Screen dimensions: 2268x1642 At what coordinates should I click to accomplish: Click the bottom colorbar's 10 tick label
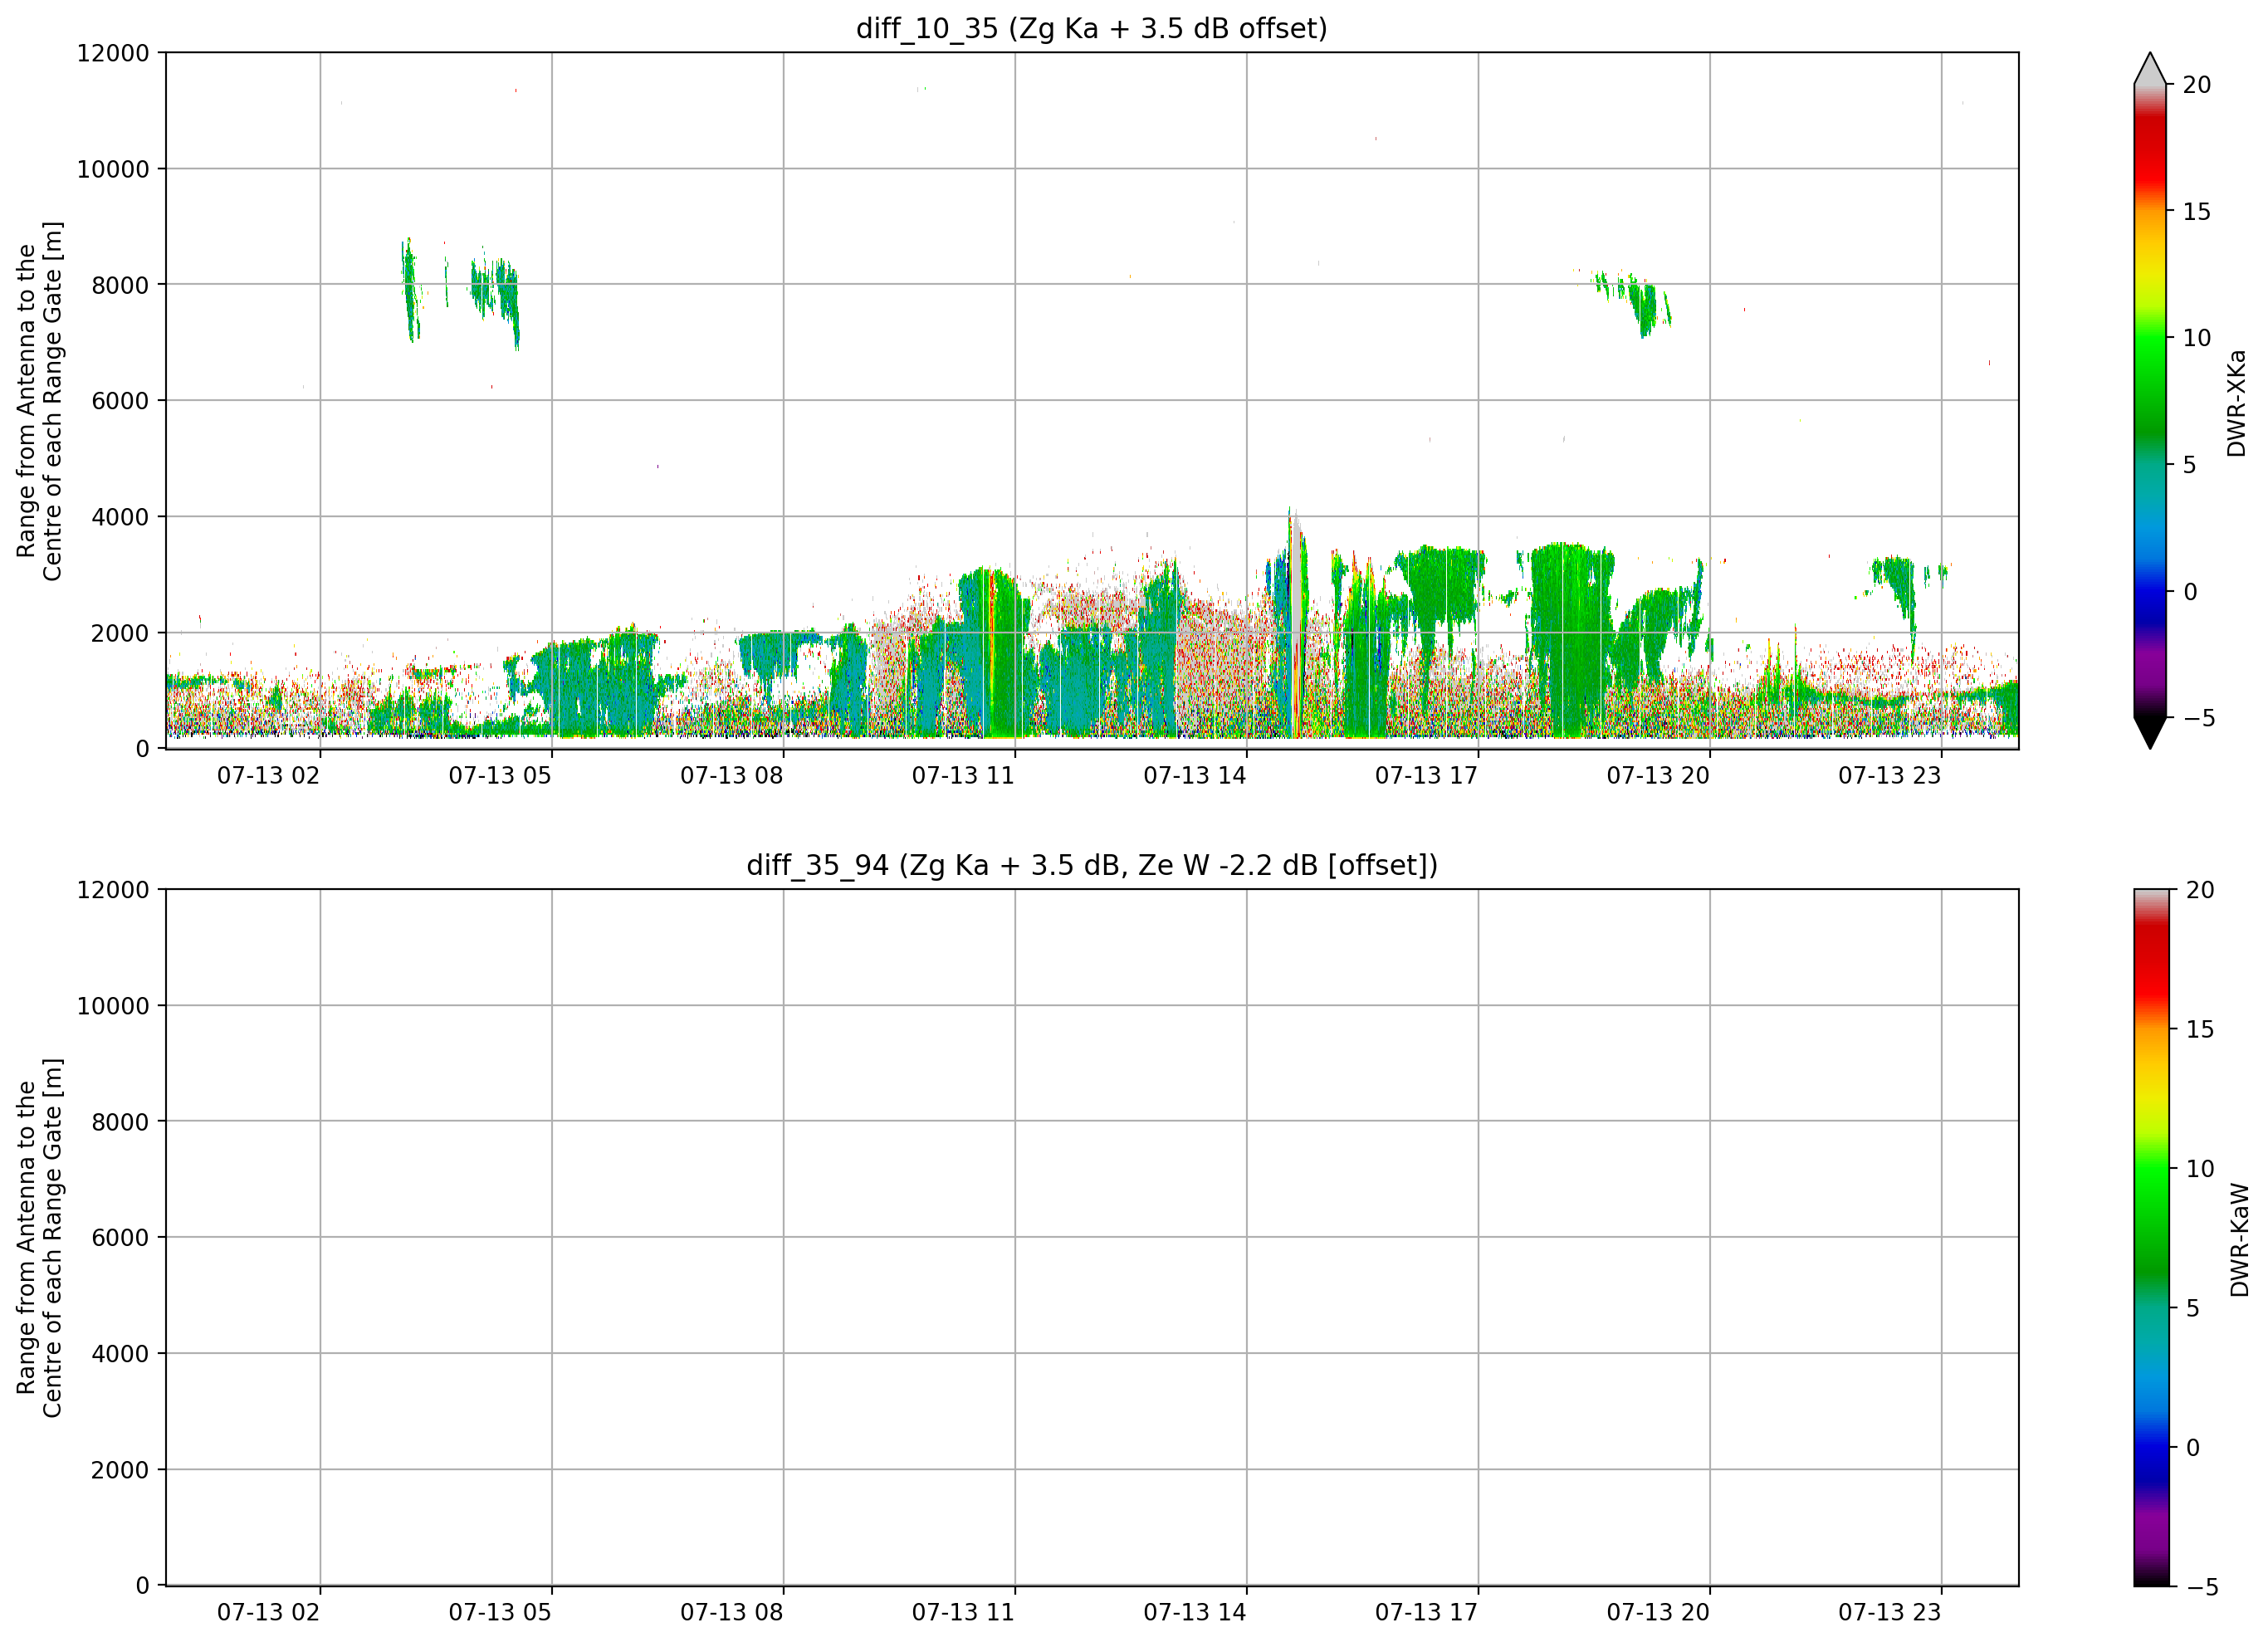coord(2200,1168)
